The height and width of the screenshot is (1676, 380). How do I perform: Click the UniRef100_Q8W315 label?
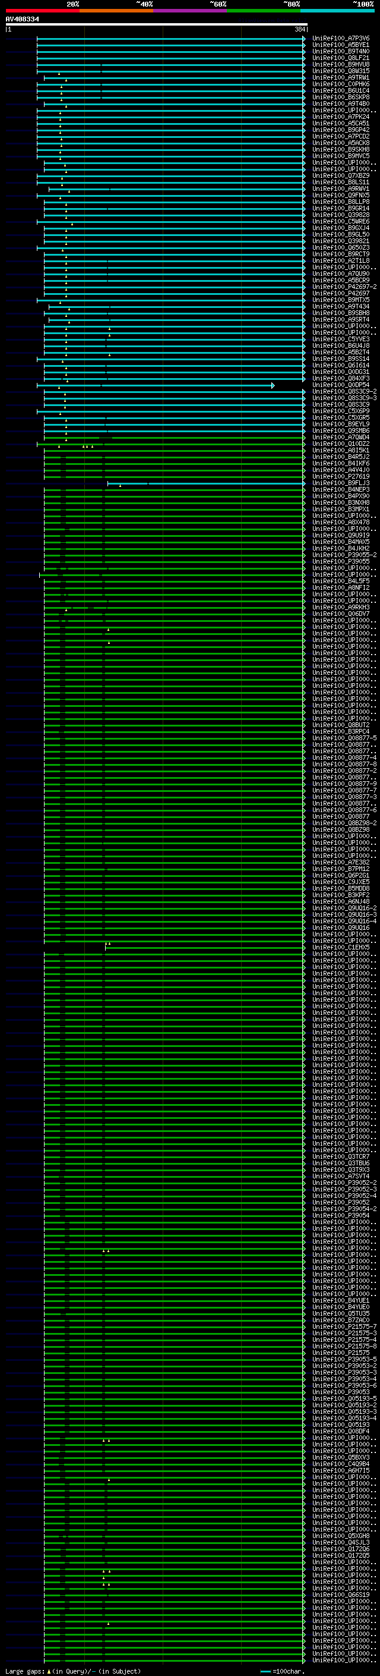[x=341, y=71]
